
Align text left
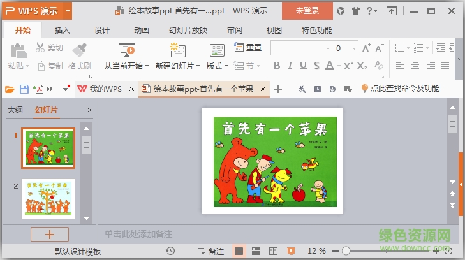pyautogui.click(x=400, y=66)
